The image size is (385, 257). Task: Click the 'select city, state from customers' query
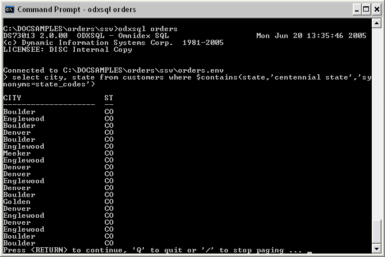click(187, 77)
